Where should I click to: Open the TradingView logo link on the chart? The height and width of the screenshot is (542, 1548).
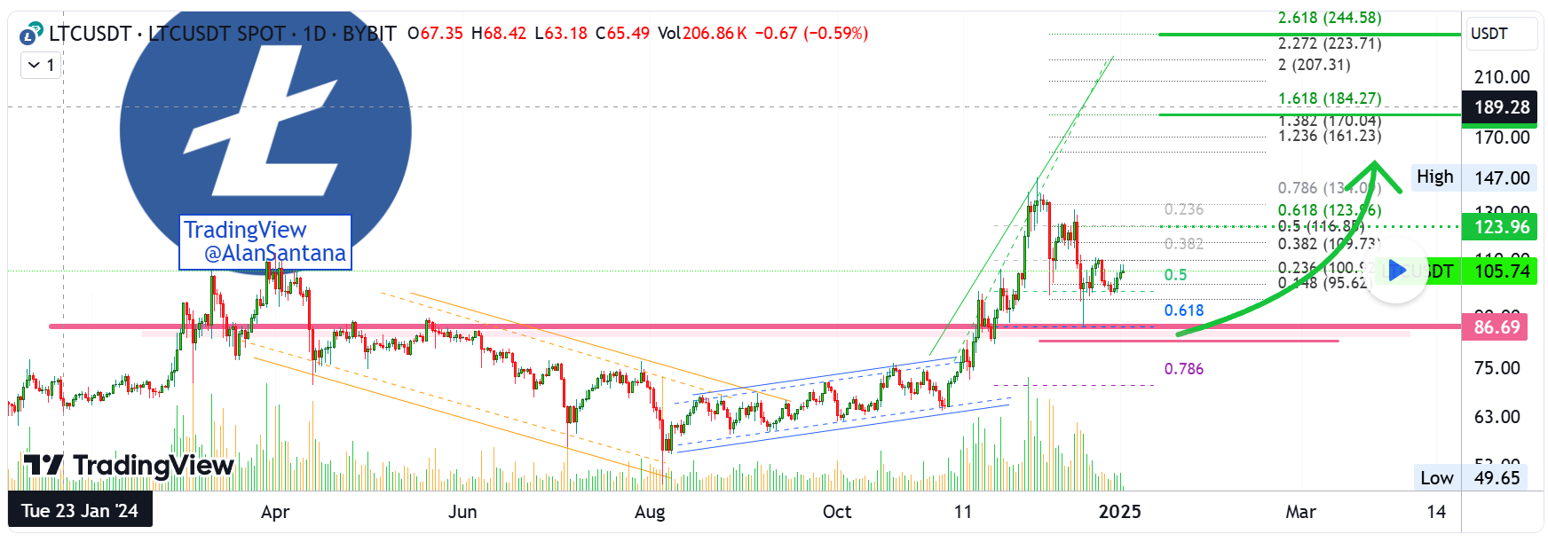pyautogui.click(x=129, y=466)
